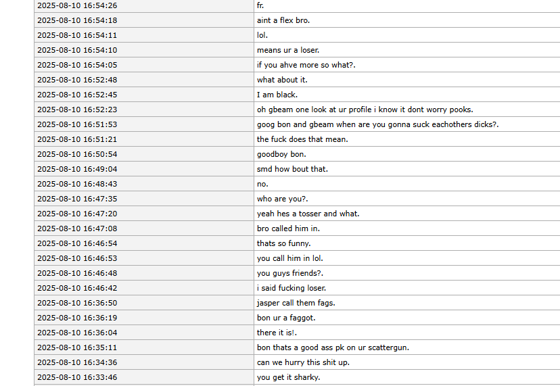The height and width of the screenshot is (386, 560).
Task: Click the message "who are you?."
Action: click(283, 199)
